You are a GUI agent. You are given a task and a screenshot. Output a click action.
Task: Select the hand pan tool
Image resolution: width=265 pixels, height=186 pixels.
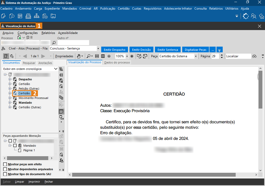click(x=79, y=56)
